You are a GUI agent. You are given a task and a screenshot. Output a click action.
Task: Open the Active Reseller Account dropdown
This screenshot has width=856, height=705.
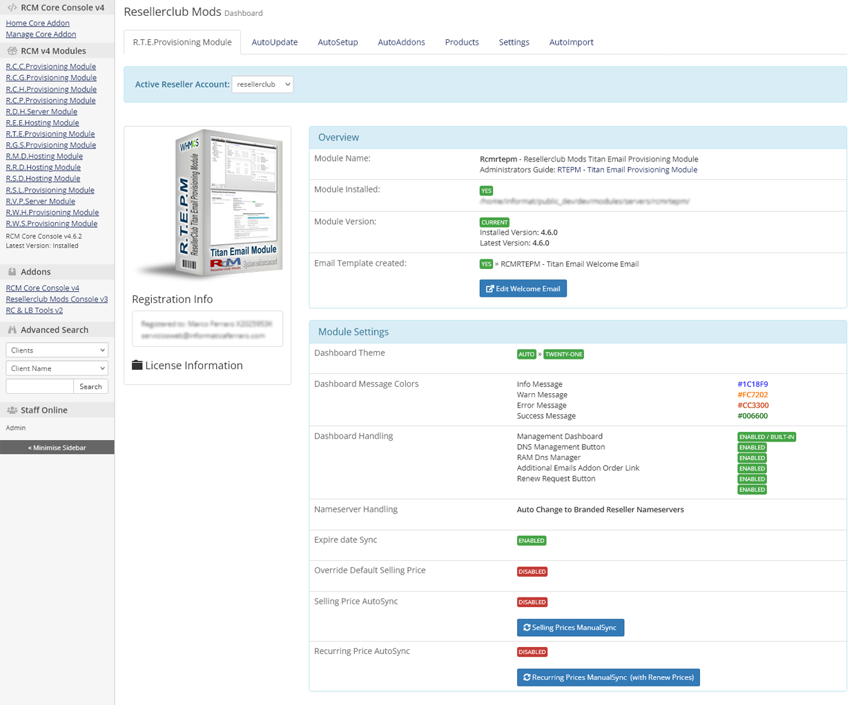click(262, 84)
